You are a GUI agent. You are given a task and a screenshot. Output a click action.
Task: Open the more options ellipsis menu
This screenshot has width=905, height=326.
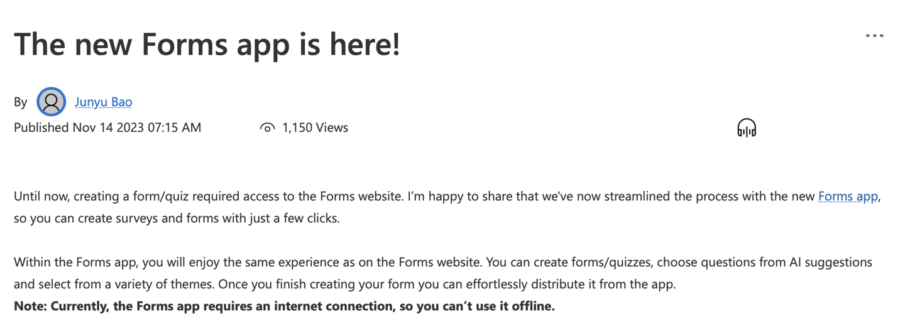pos(874,36)
